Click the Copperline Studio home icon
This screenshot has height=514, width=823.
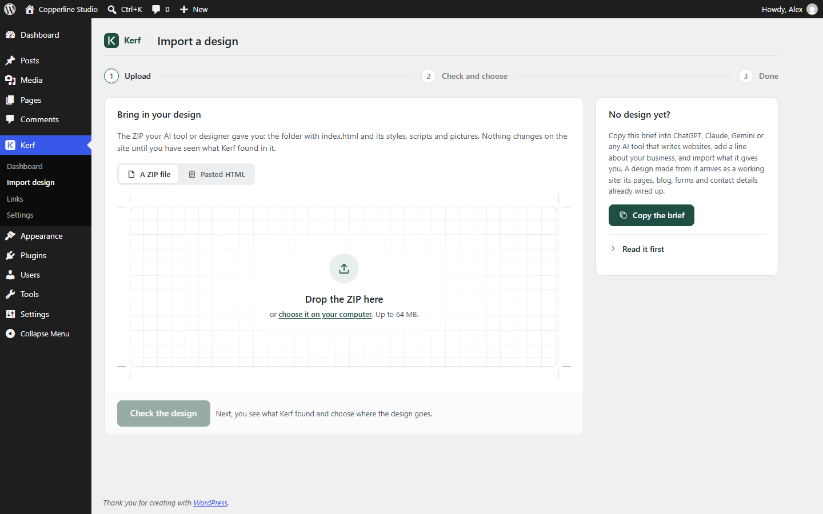pos(30,9)
